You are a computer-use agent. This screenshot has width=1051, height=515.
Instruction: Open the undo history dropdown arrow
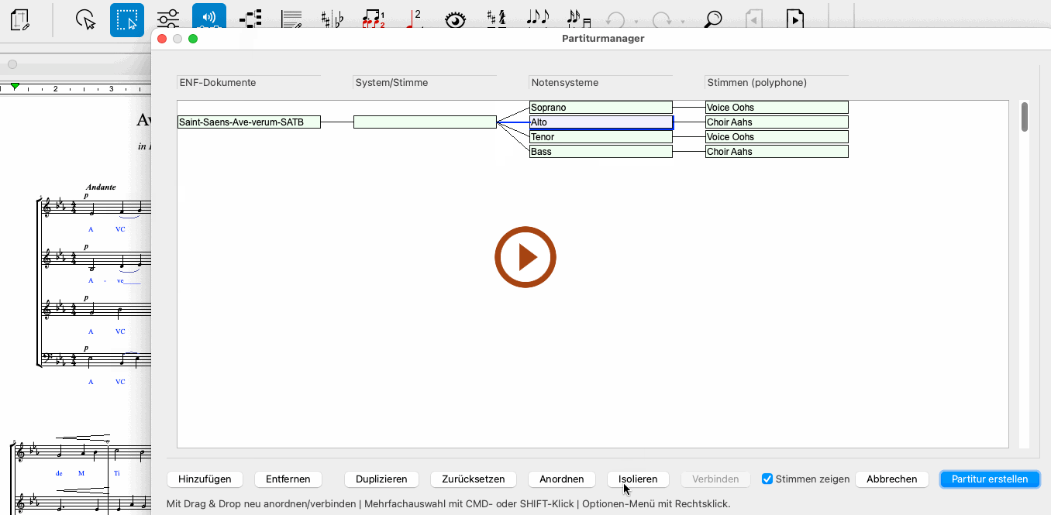click(636, 22)
